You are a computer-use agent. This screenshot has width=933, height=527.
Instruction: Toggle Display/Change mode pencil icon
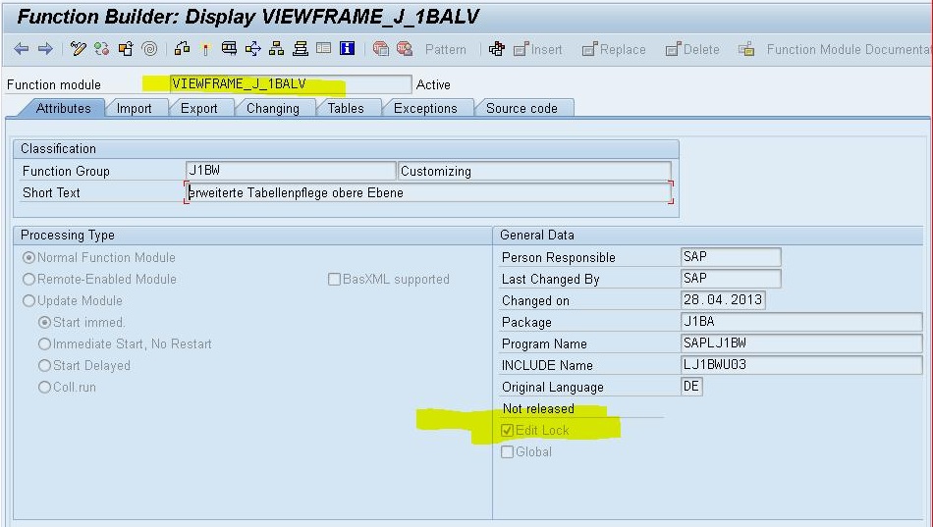pos(78,49)
